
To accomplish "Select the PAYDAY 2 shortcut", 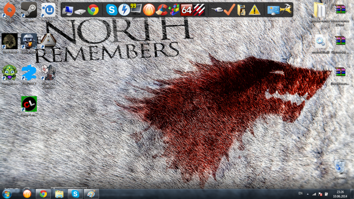I will pyautogui.click(x=29, y=75).
